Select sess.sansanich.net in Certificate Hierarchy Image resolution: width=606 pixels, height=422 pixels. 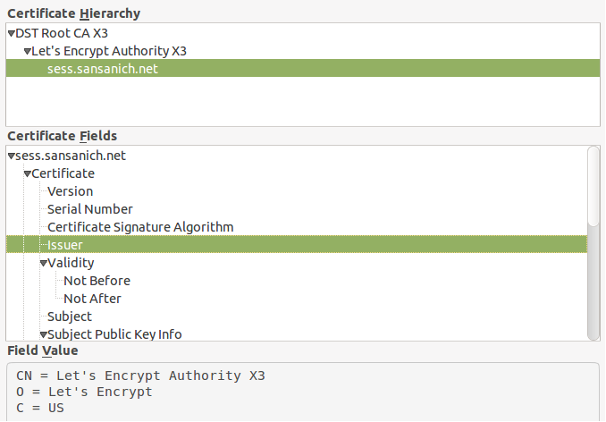point(102,69)
